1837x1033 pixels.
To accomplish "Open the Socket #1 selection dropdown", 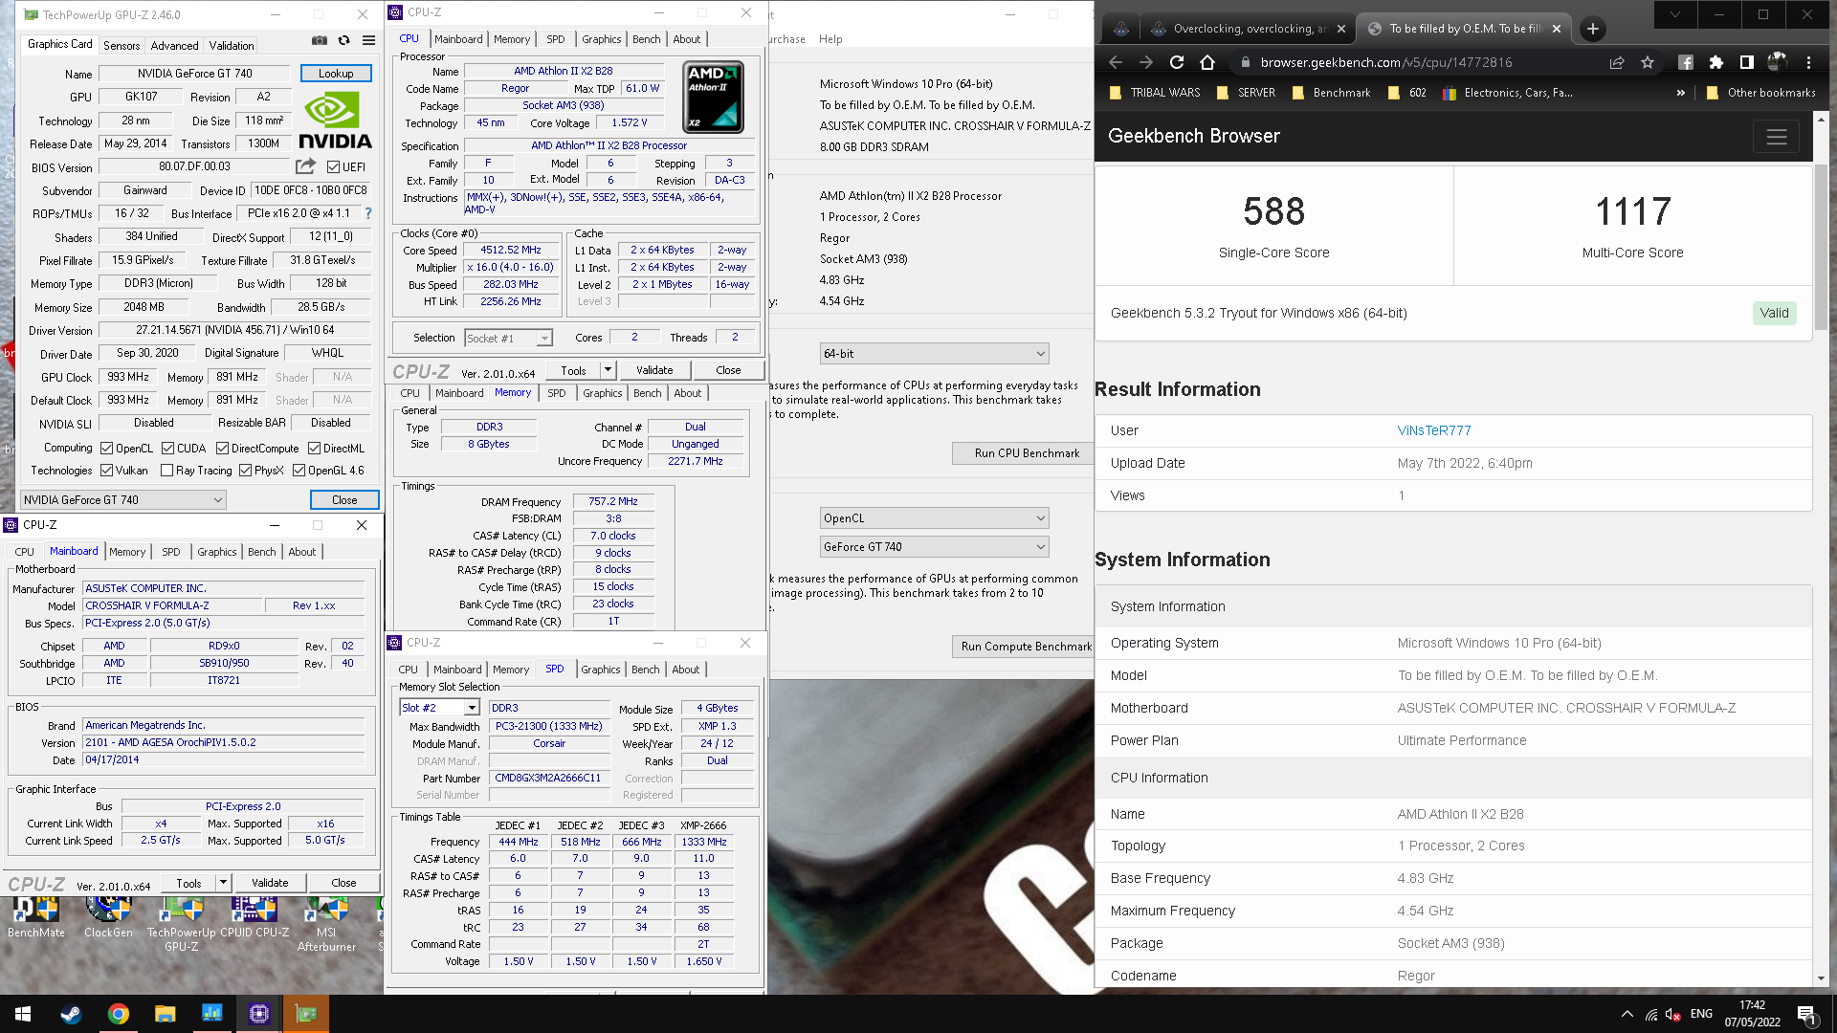I will coord(509,339).
